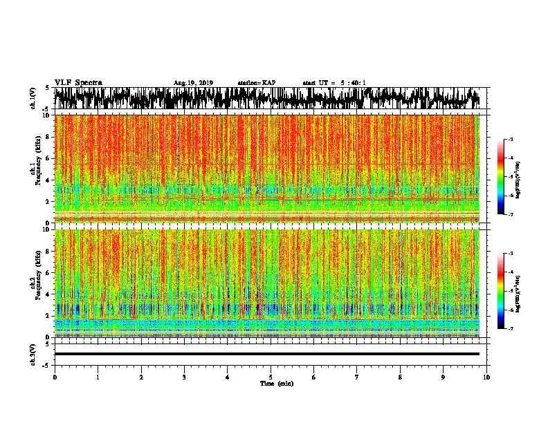
Task: Click time axis tick label "10" at right end
Action: [x=486, y=377]
